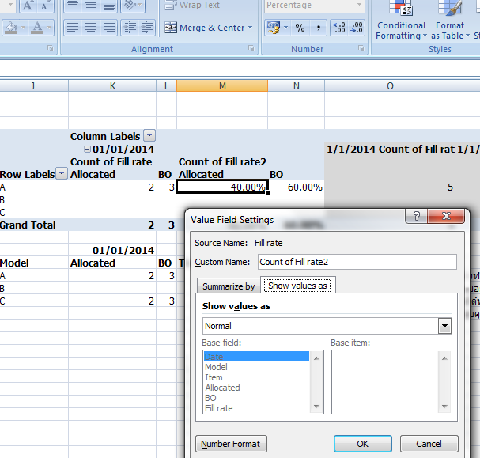480x458 pixels.
Task: Click the Percent Style icon
Action: pyautogui.click(x=300, y=28)
